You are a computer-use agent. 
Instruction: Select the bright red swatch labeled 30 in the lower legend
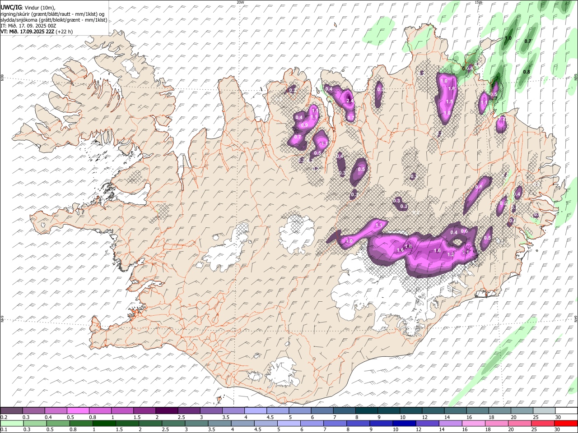(566, 423)
